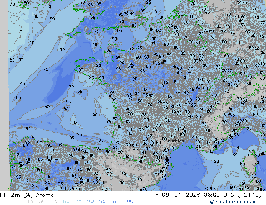This screenshot has width=266, height=205.
Task: Click the 'Th 09-04-2026 06:00 UTC (12+42)' timestamp
Action: point(207,195)
